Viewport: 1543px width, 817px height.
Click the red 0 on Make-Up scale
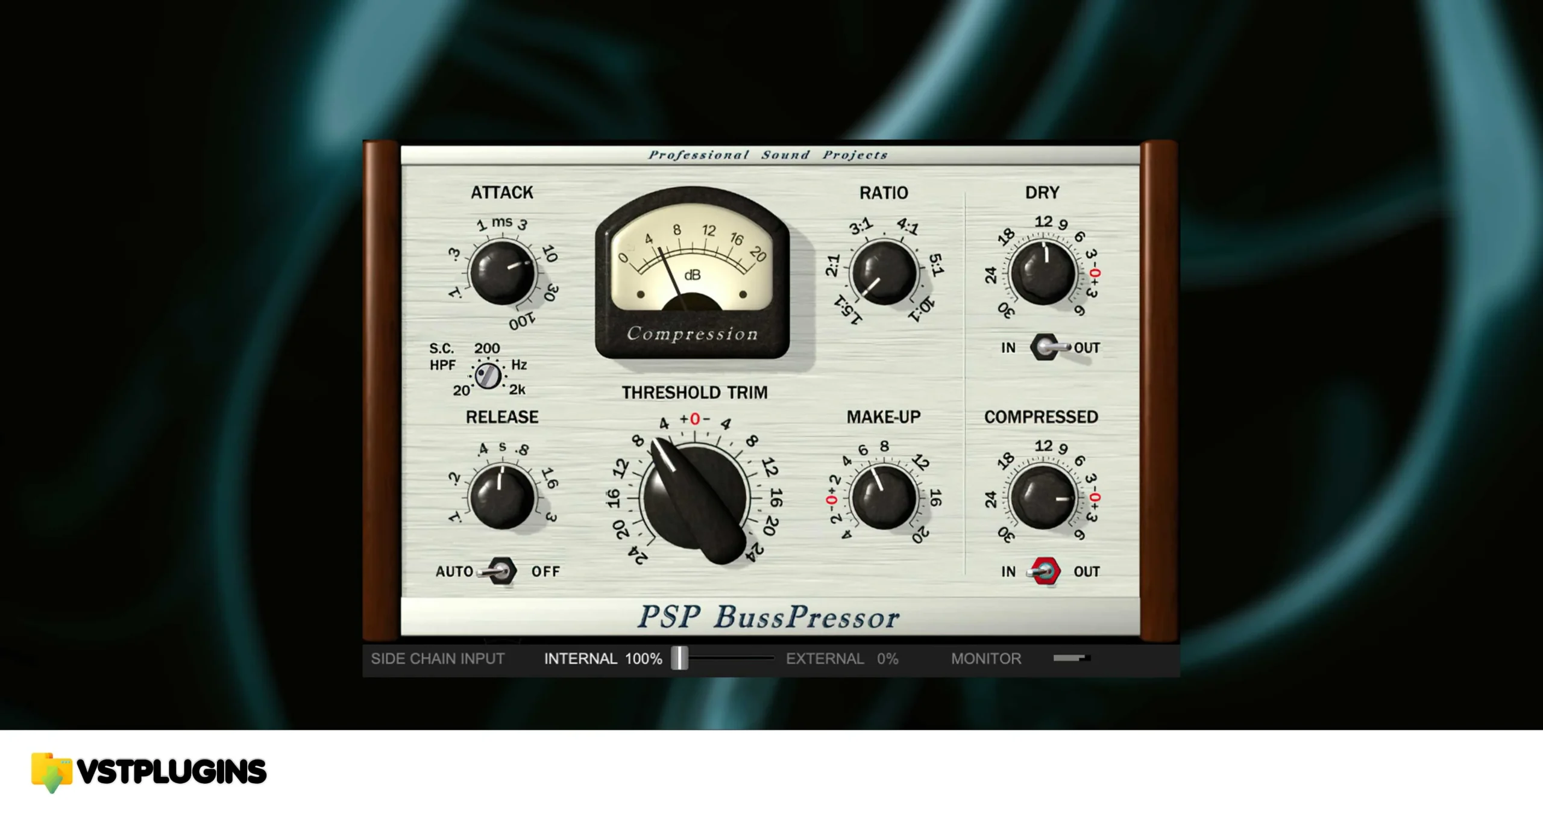click(832, 500)
